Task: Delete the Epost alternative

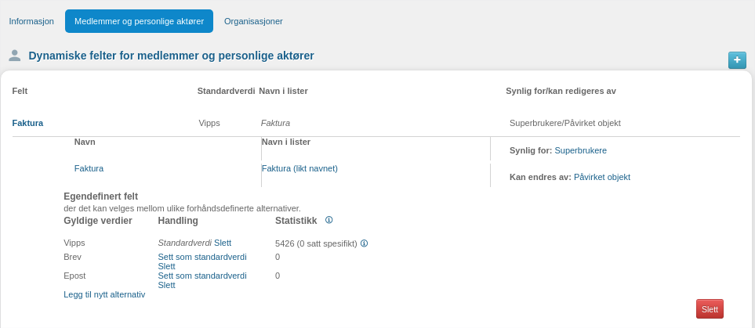Action: click(166, 285)
